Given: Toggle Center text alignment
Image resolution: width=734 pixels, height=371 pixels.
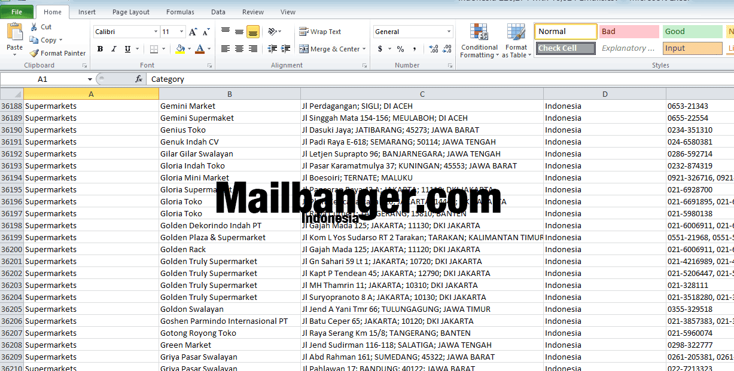Looking at the screenshot, I should click(x=239, y=49).
